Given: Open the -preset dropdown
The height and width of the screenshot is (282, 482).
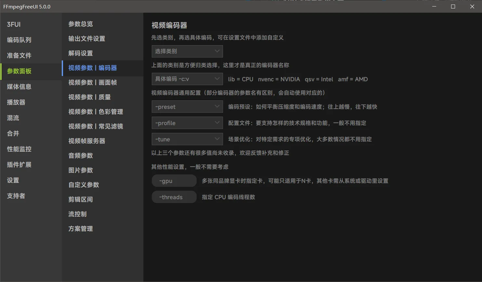Looking at the screenshot, I should (187, 107).
